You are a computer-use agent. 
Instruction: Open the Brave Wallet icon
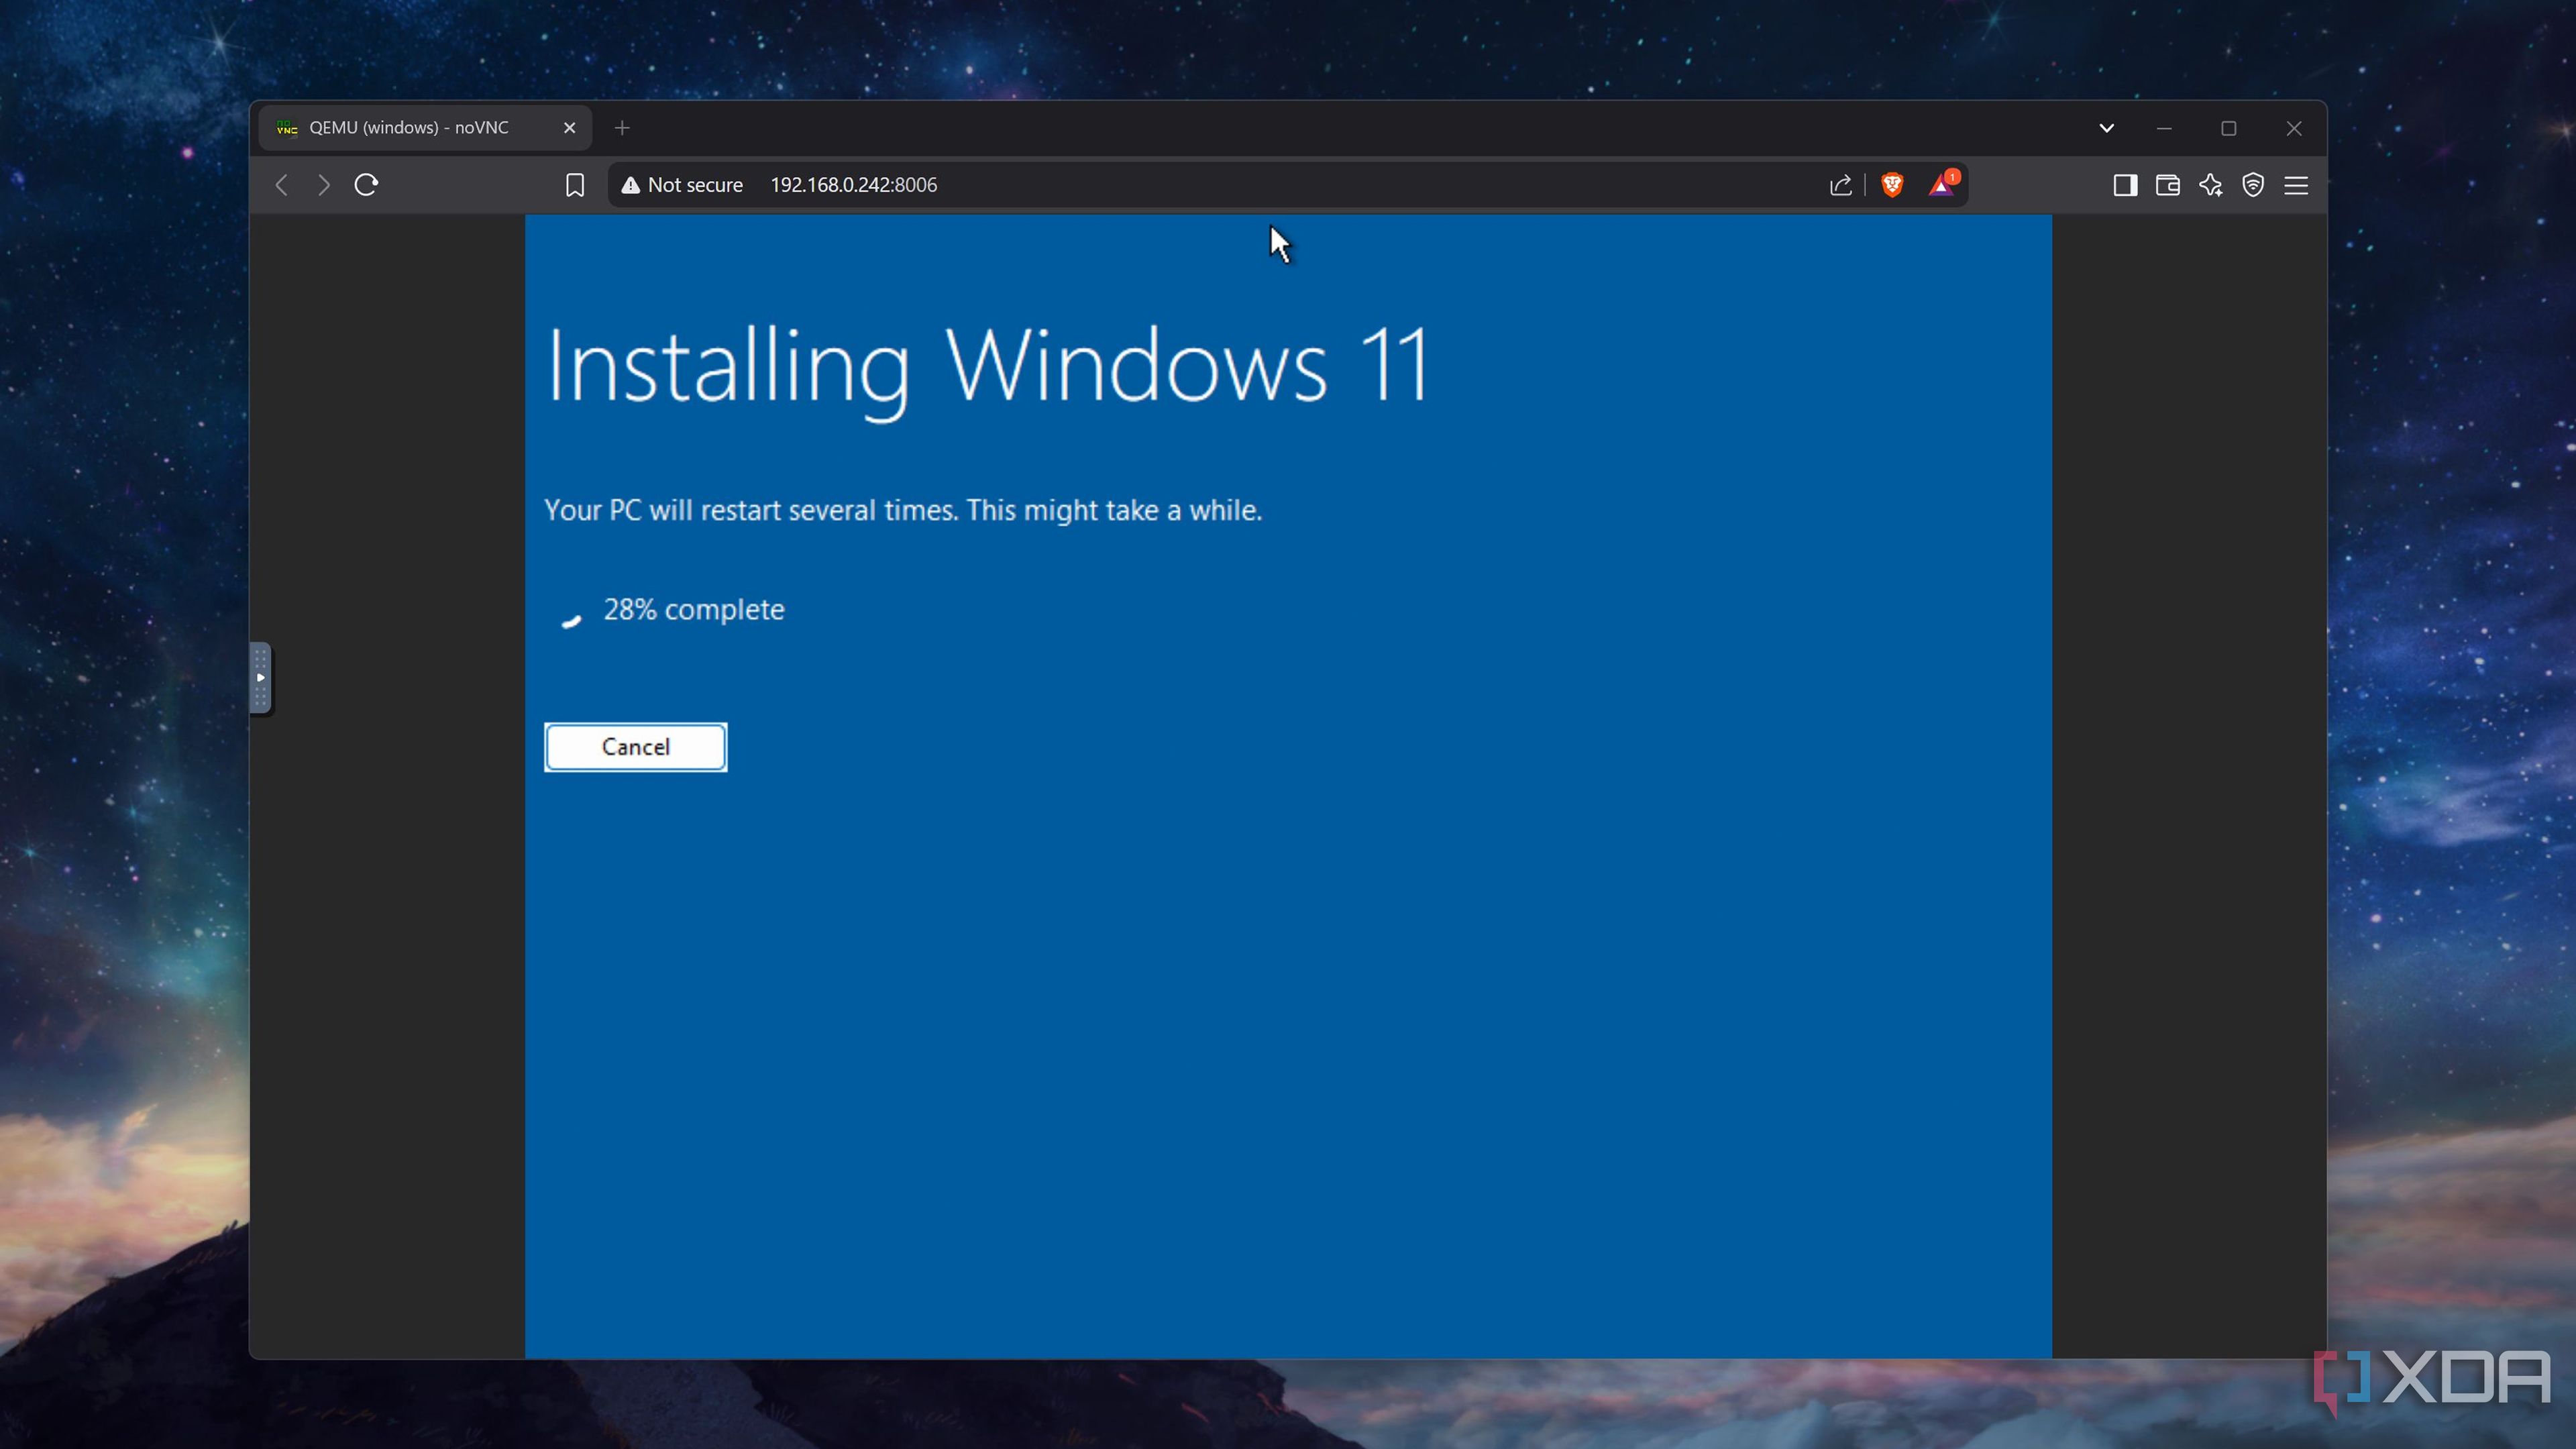tap(2168, 185)
